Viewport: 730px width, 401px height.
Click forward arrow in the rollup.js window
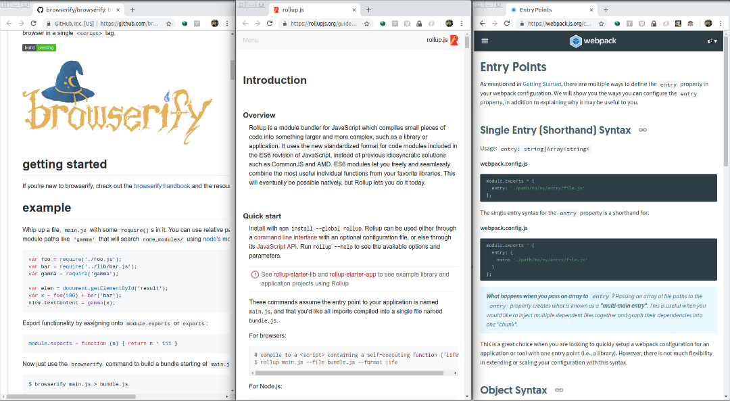tap(258, 23)
